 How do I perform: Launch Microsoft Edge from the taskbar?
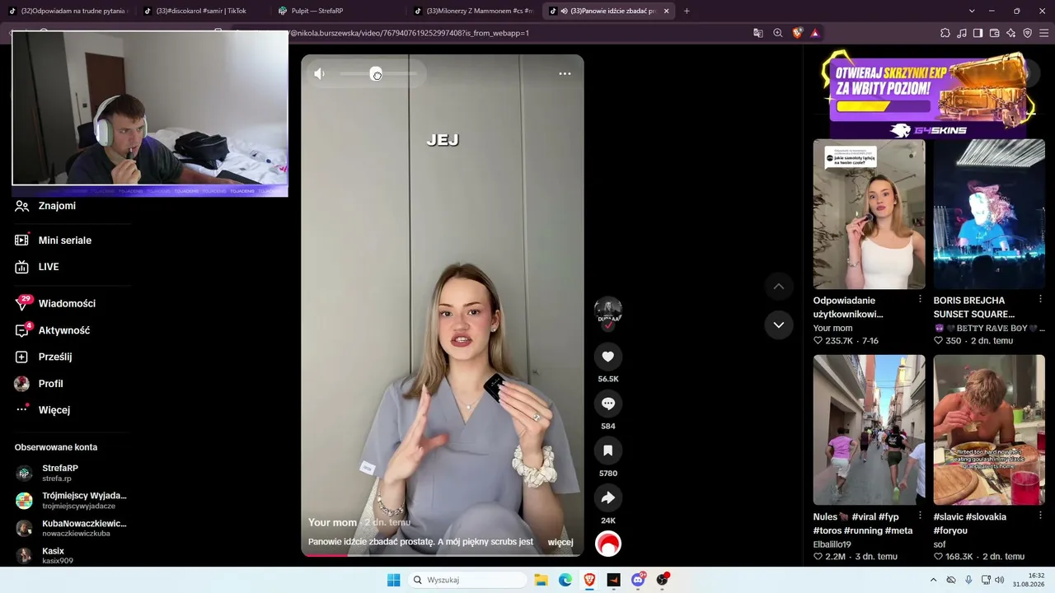[x=565, y=580]
